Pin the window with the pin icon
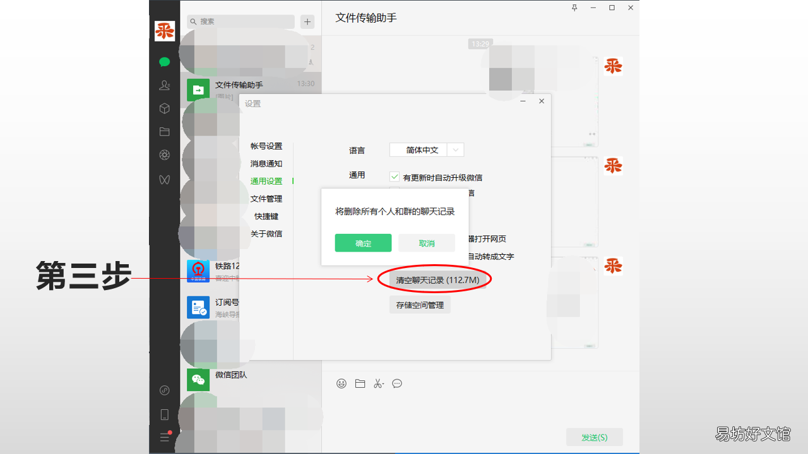The height and width of the screenshot is (454, 808). tap(574, 8)
